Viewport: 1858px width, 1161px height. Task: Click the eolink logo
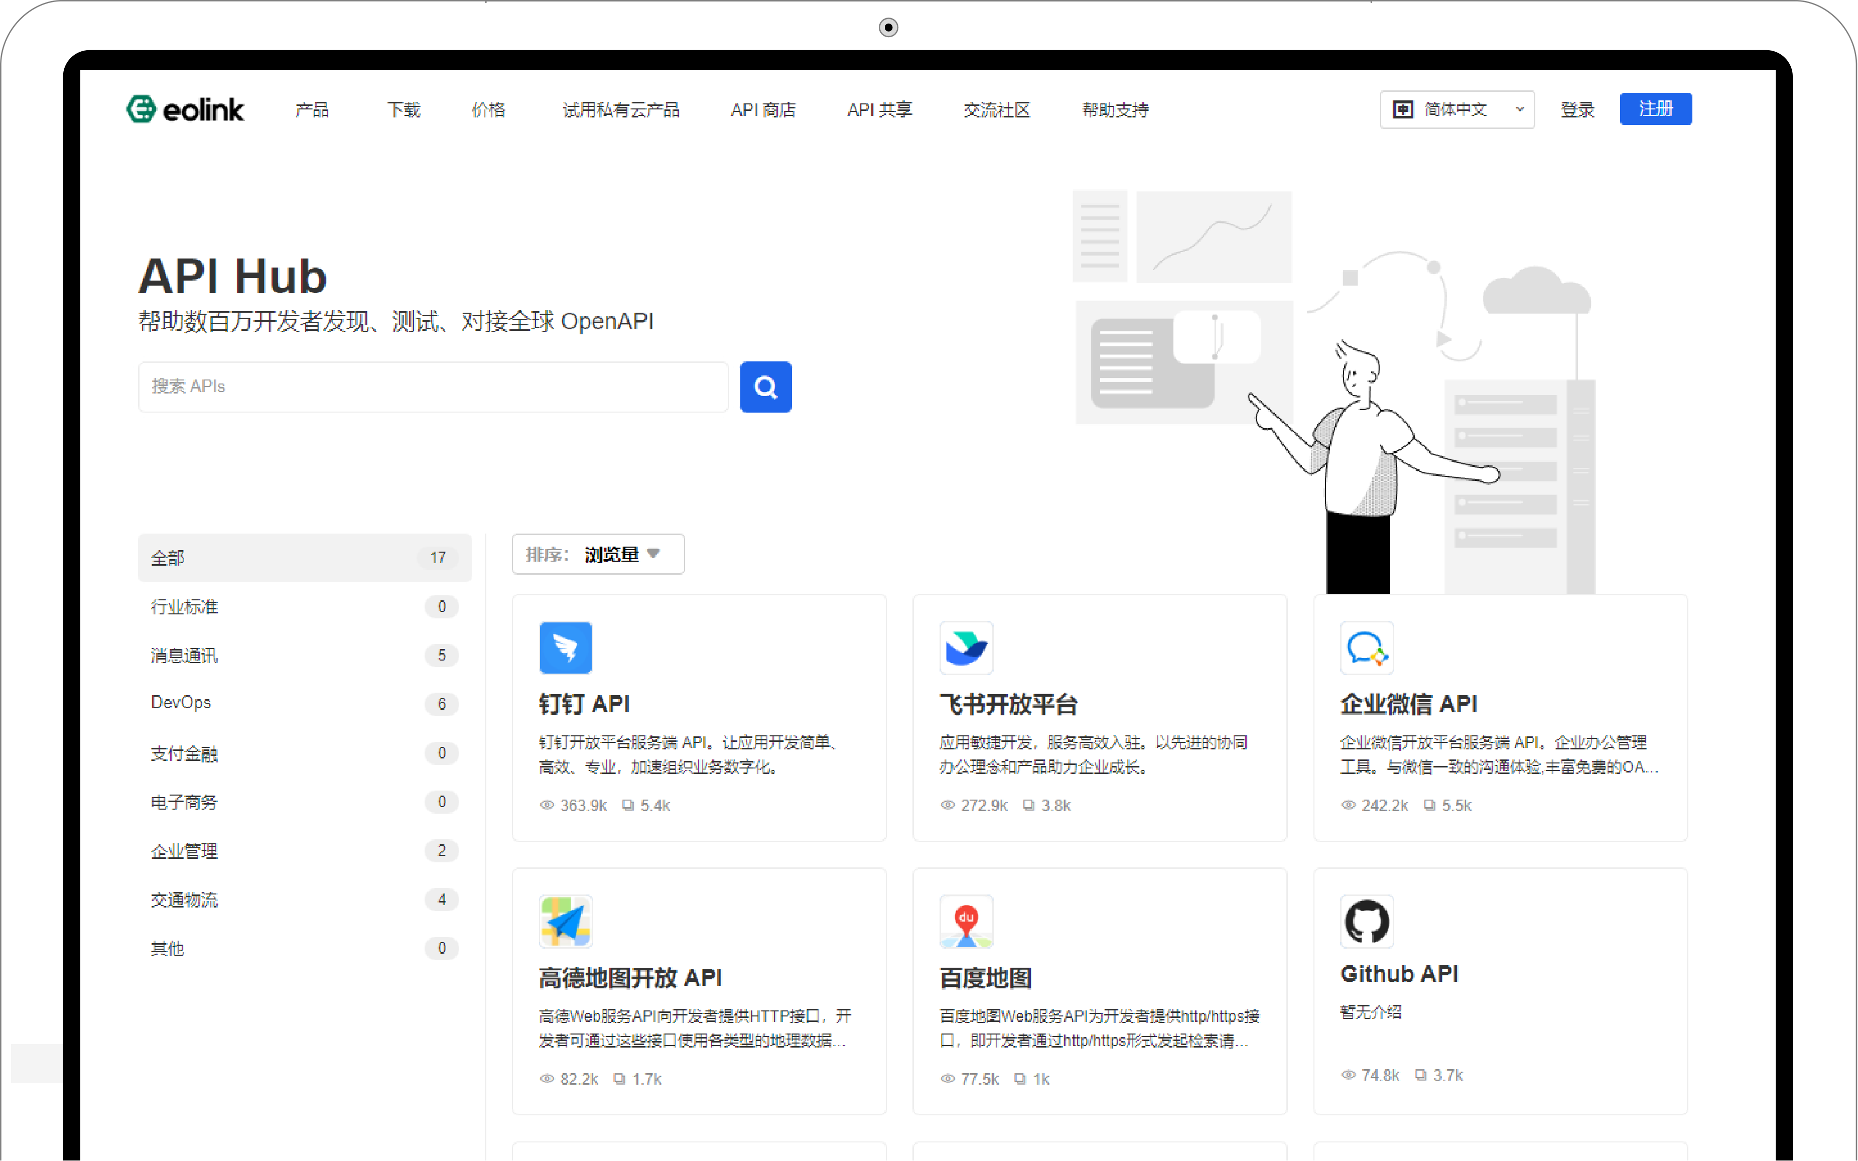point(185,110)
